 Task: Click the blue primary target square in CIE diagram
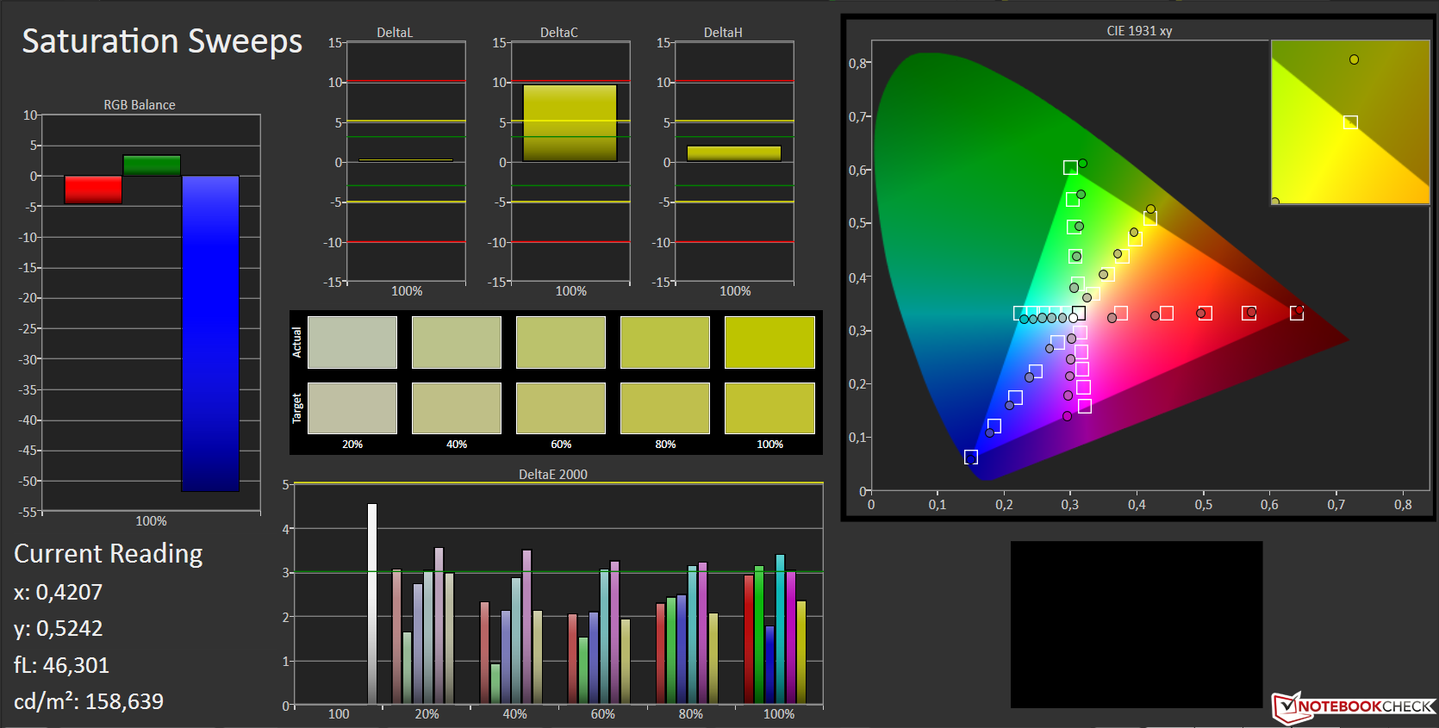pyautogui.click(x=971, y=457)
